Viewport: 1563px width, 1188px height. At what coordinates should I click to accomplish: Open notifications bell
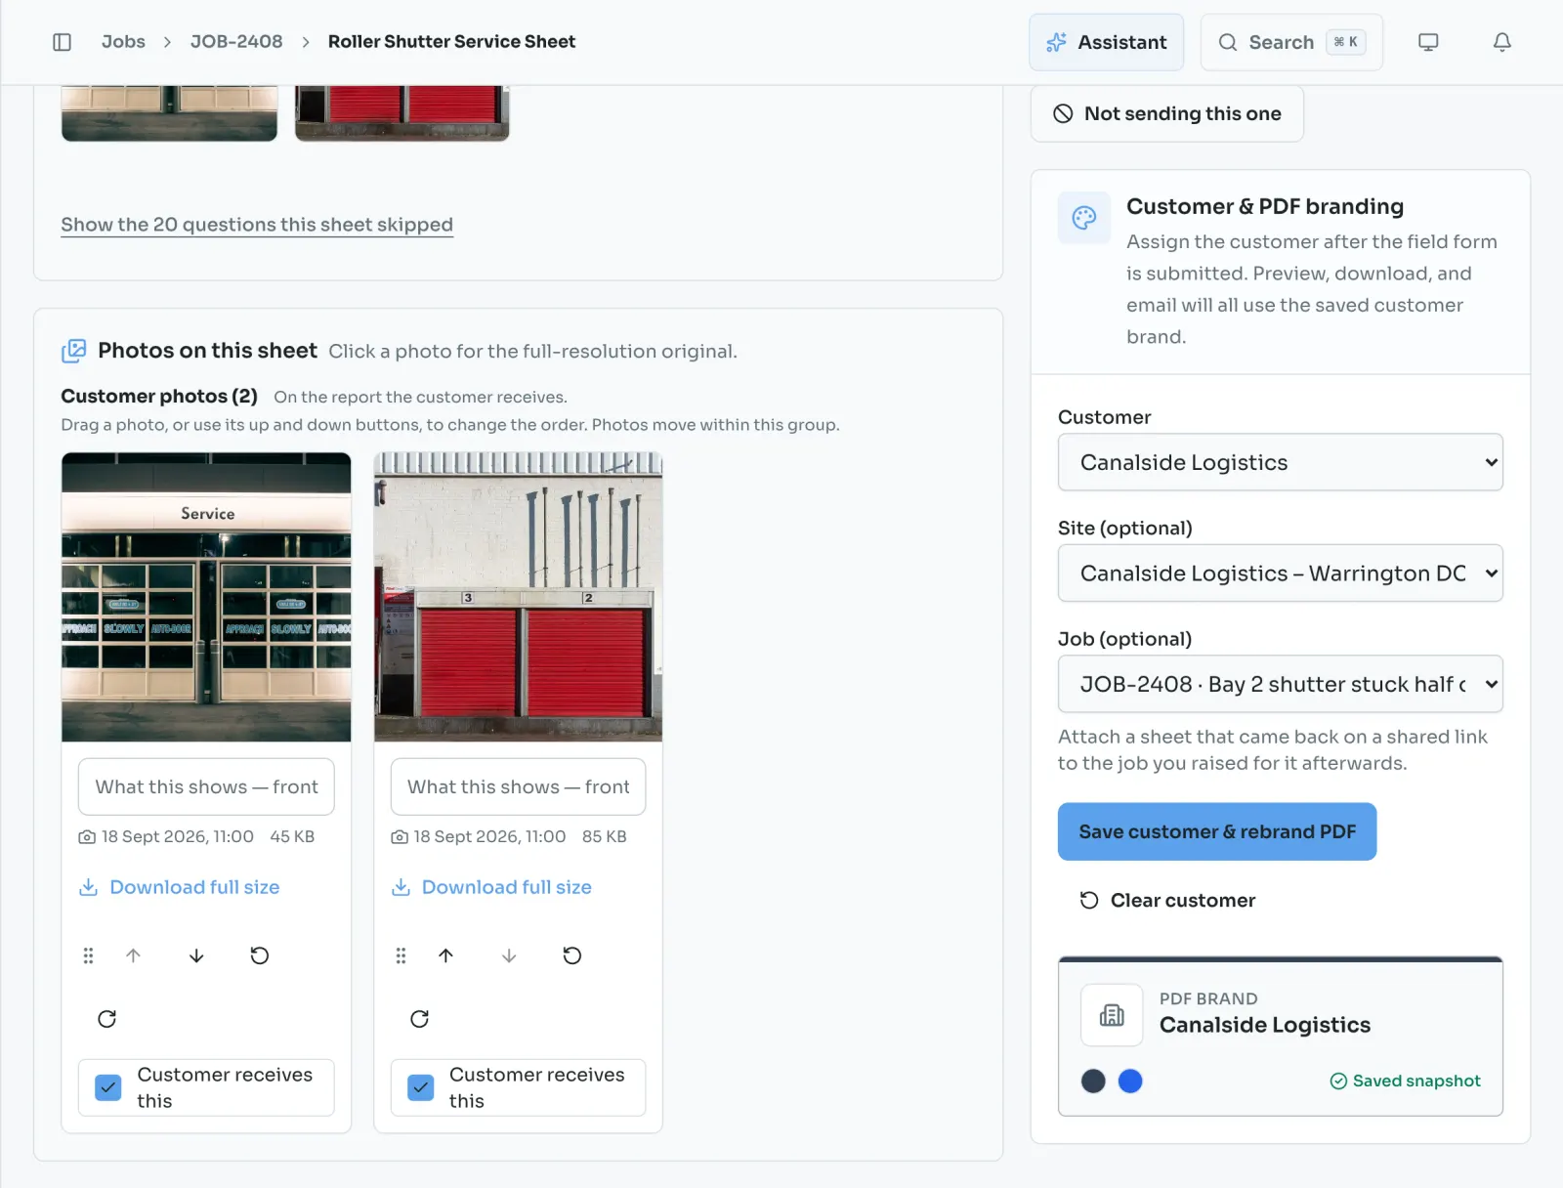[x=1502, y=42]
